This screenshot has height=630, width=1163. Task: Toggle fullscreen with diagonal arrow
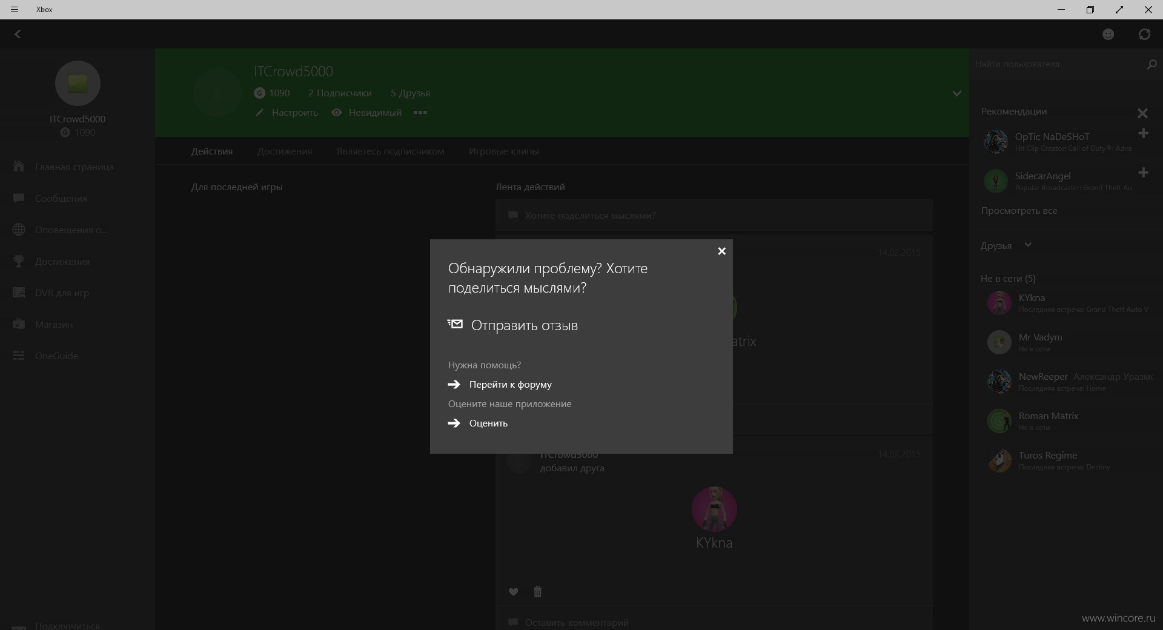pos(1119,10)
